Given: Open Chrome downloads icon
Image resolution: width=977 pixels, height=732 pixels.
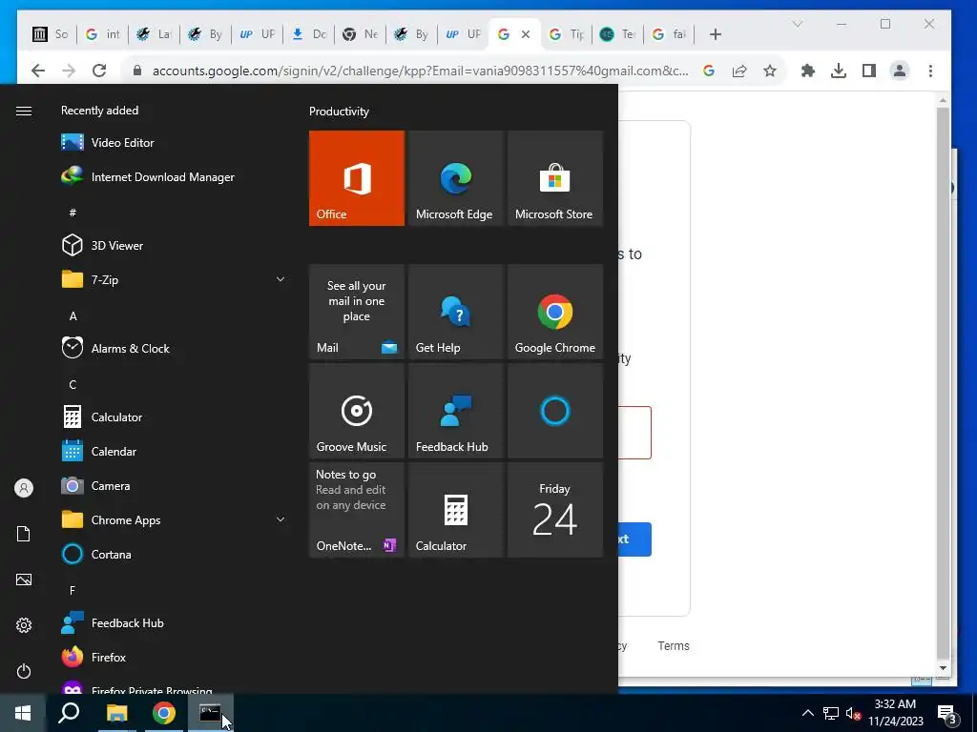Looking at the screenshot, I should point(839,71).
